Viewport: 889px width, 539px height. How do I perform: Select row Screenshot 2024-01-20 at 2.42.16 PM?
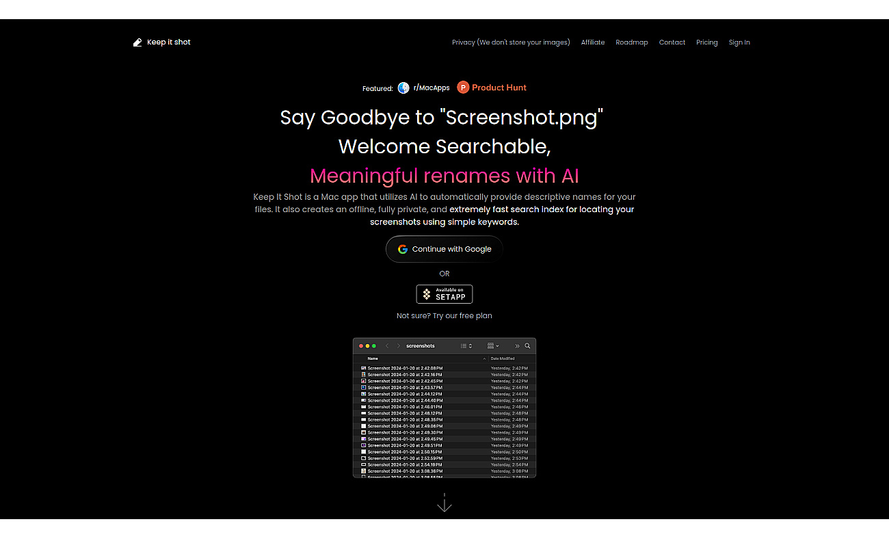(x=444, y=375)
